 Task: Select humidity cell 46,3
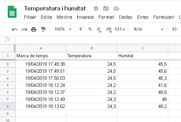[143, 78]
